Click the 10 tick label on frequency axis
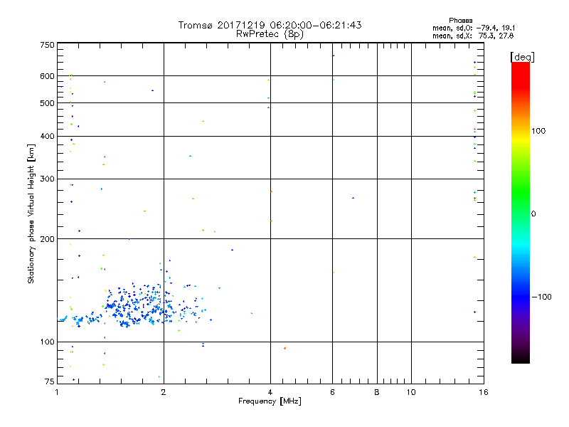Screen dimensions: 569x427 coord(411,392)
